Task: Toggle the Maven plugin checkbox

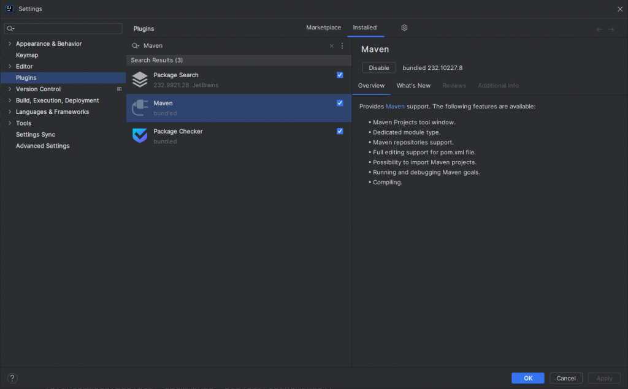Action: [x=340, y=103]
